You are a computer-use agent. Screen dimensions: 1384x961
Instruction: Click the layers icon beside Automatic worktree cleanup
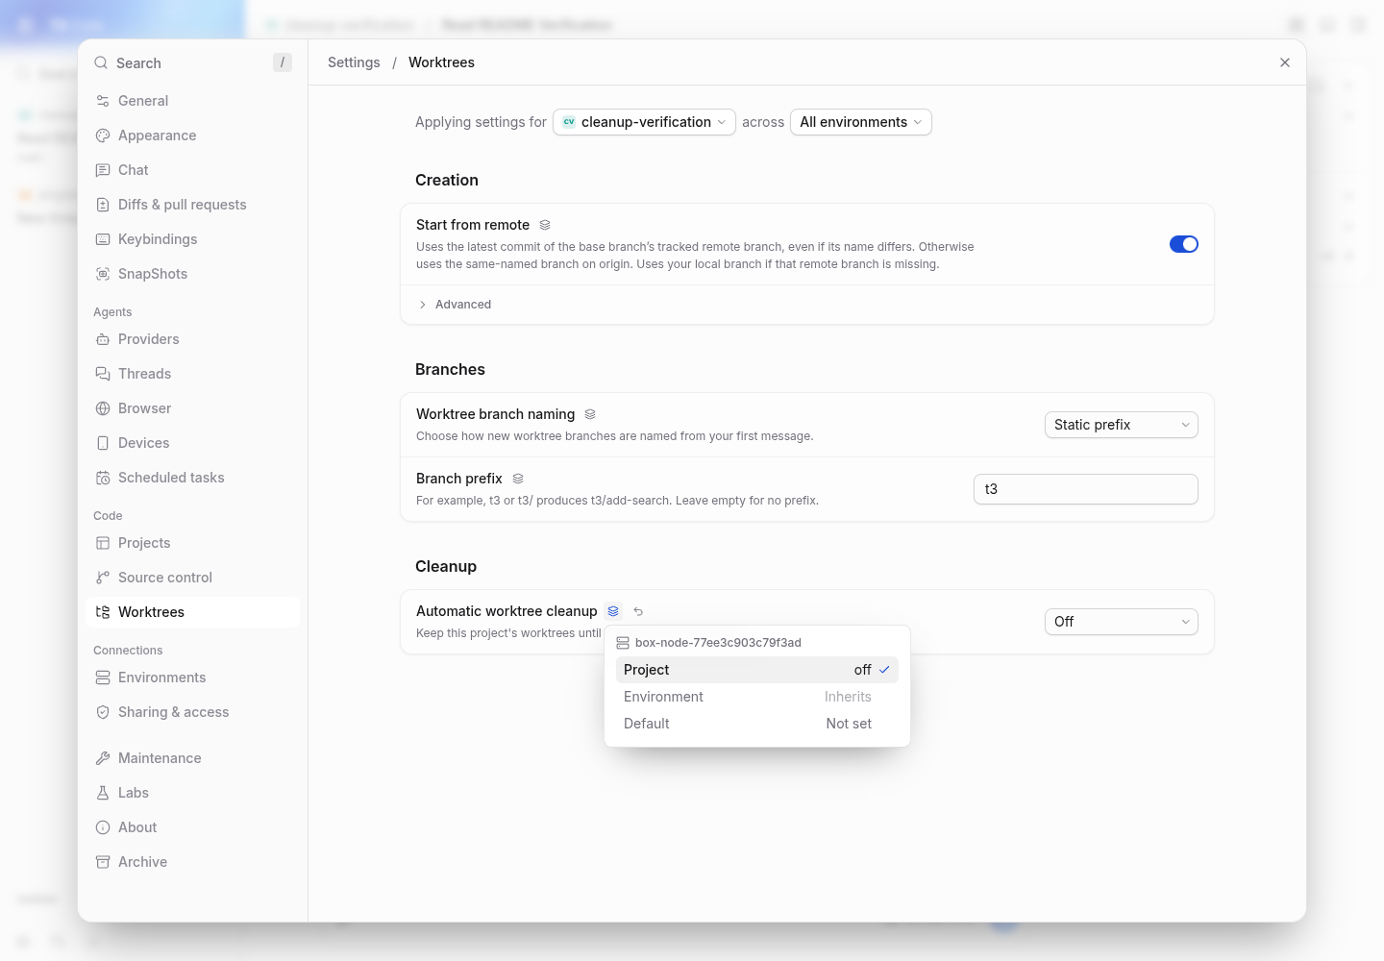point(613,611)
